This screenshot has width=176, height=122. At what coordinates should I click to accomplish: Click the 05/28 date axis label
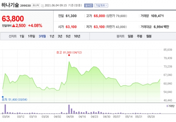[151, 117]
